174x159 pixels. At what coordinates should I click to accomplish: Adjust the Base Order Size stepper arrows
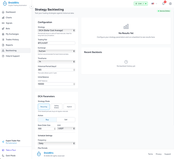pyautogui.click(x=55, y=129)
